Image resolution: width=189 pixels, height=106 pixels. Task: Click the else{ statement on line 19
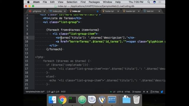coord(50,77)
